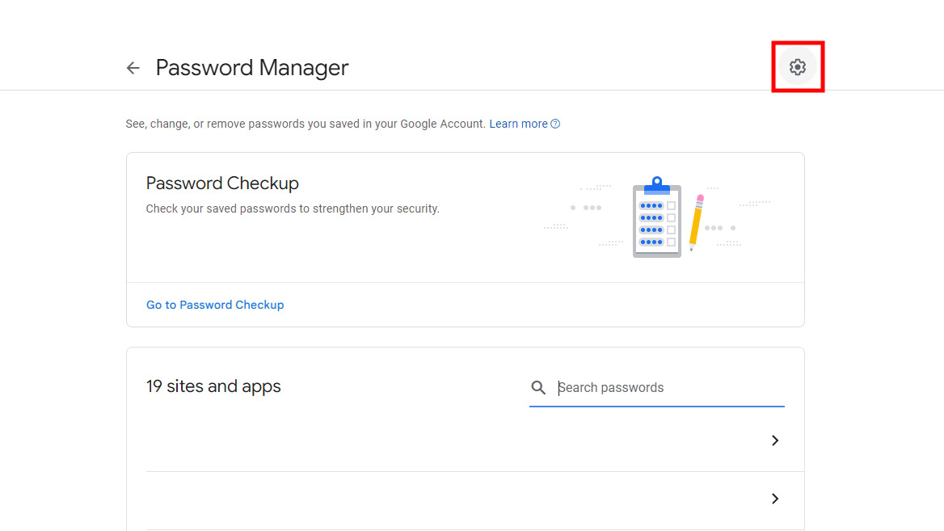Expand the first saved password entry chevron
Viewport: 944px width, 531px height.
[775, 440]
